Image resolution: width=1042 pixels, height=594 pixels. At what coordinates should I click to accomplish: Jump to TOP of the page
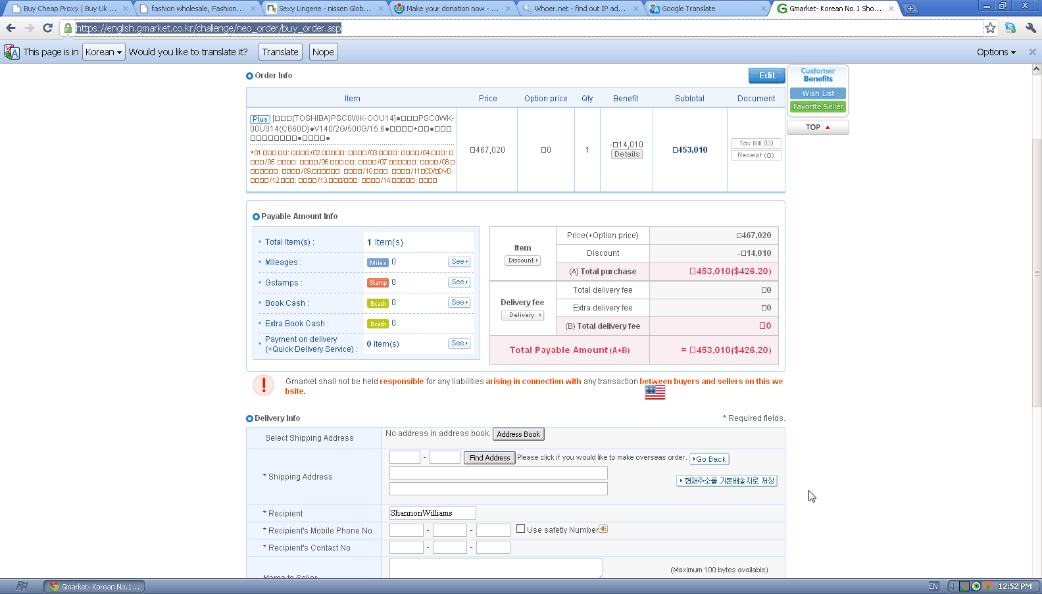(818, 128)
